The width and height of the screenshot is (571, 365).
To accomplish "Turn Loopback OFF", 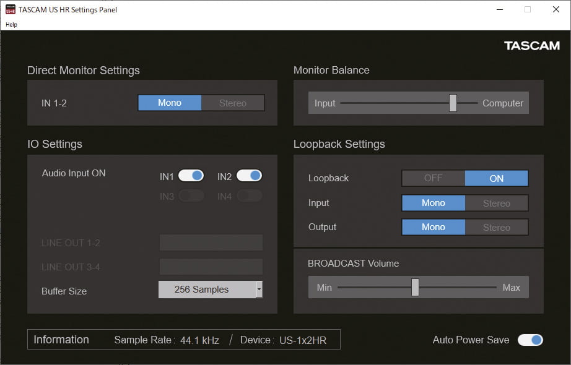I will (434, 178).
